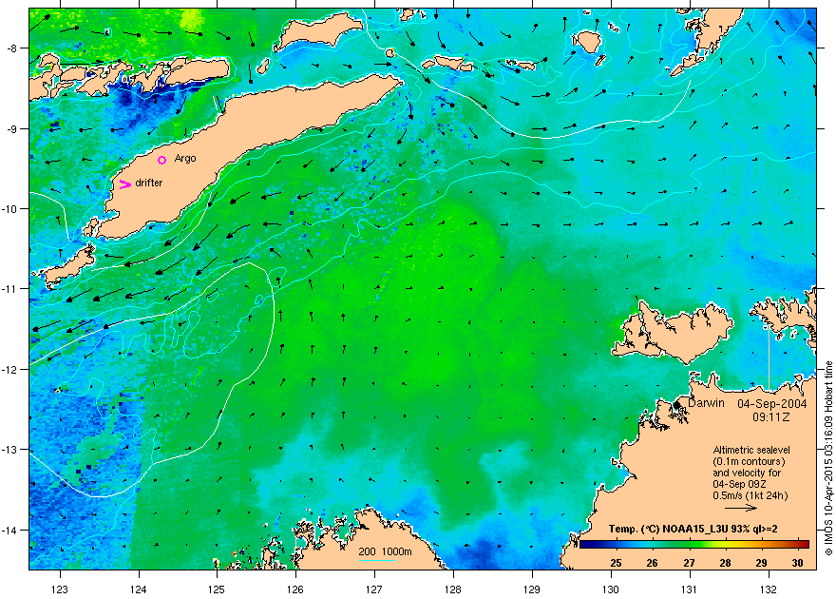Click the longitude axis label 125
836x599 pixels.
coord(217,589)
